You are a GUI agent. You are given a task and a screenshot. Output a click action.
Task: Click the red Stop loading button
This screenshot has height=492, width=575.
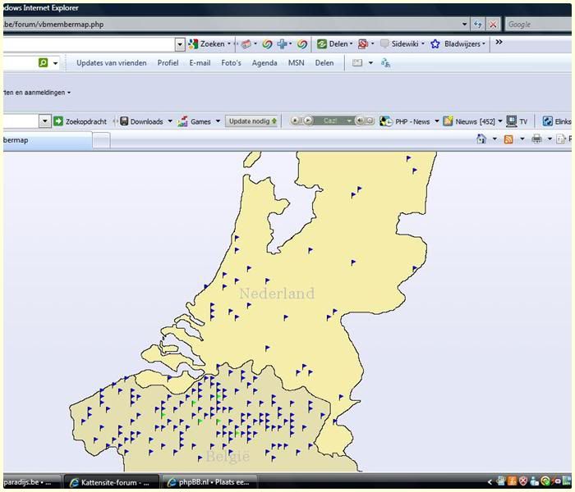pos(493,25)
